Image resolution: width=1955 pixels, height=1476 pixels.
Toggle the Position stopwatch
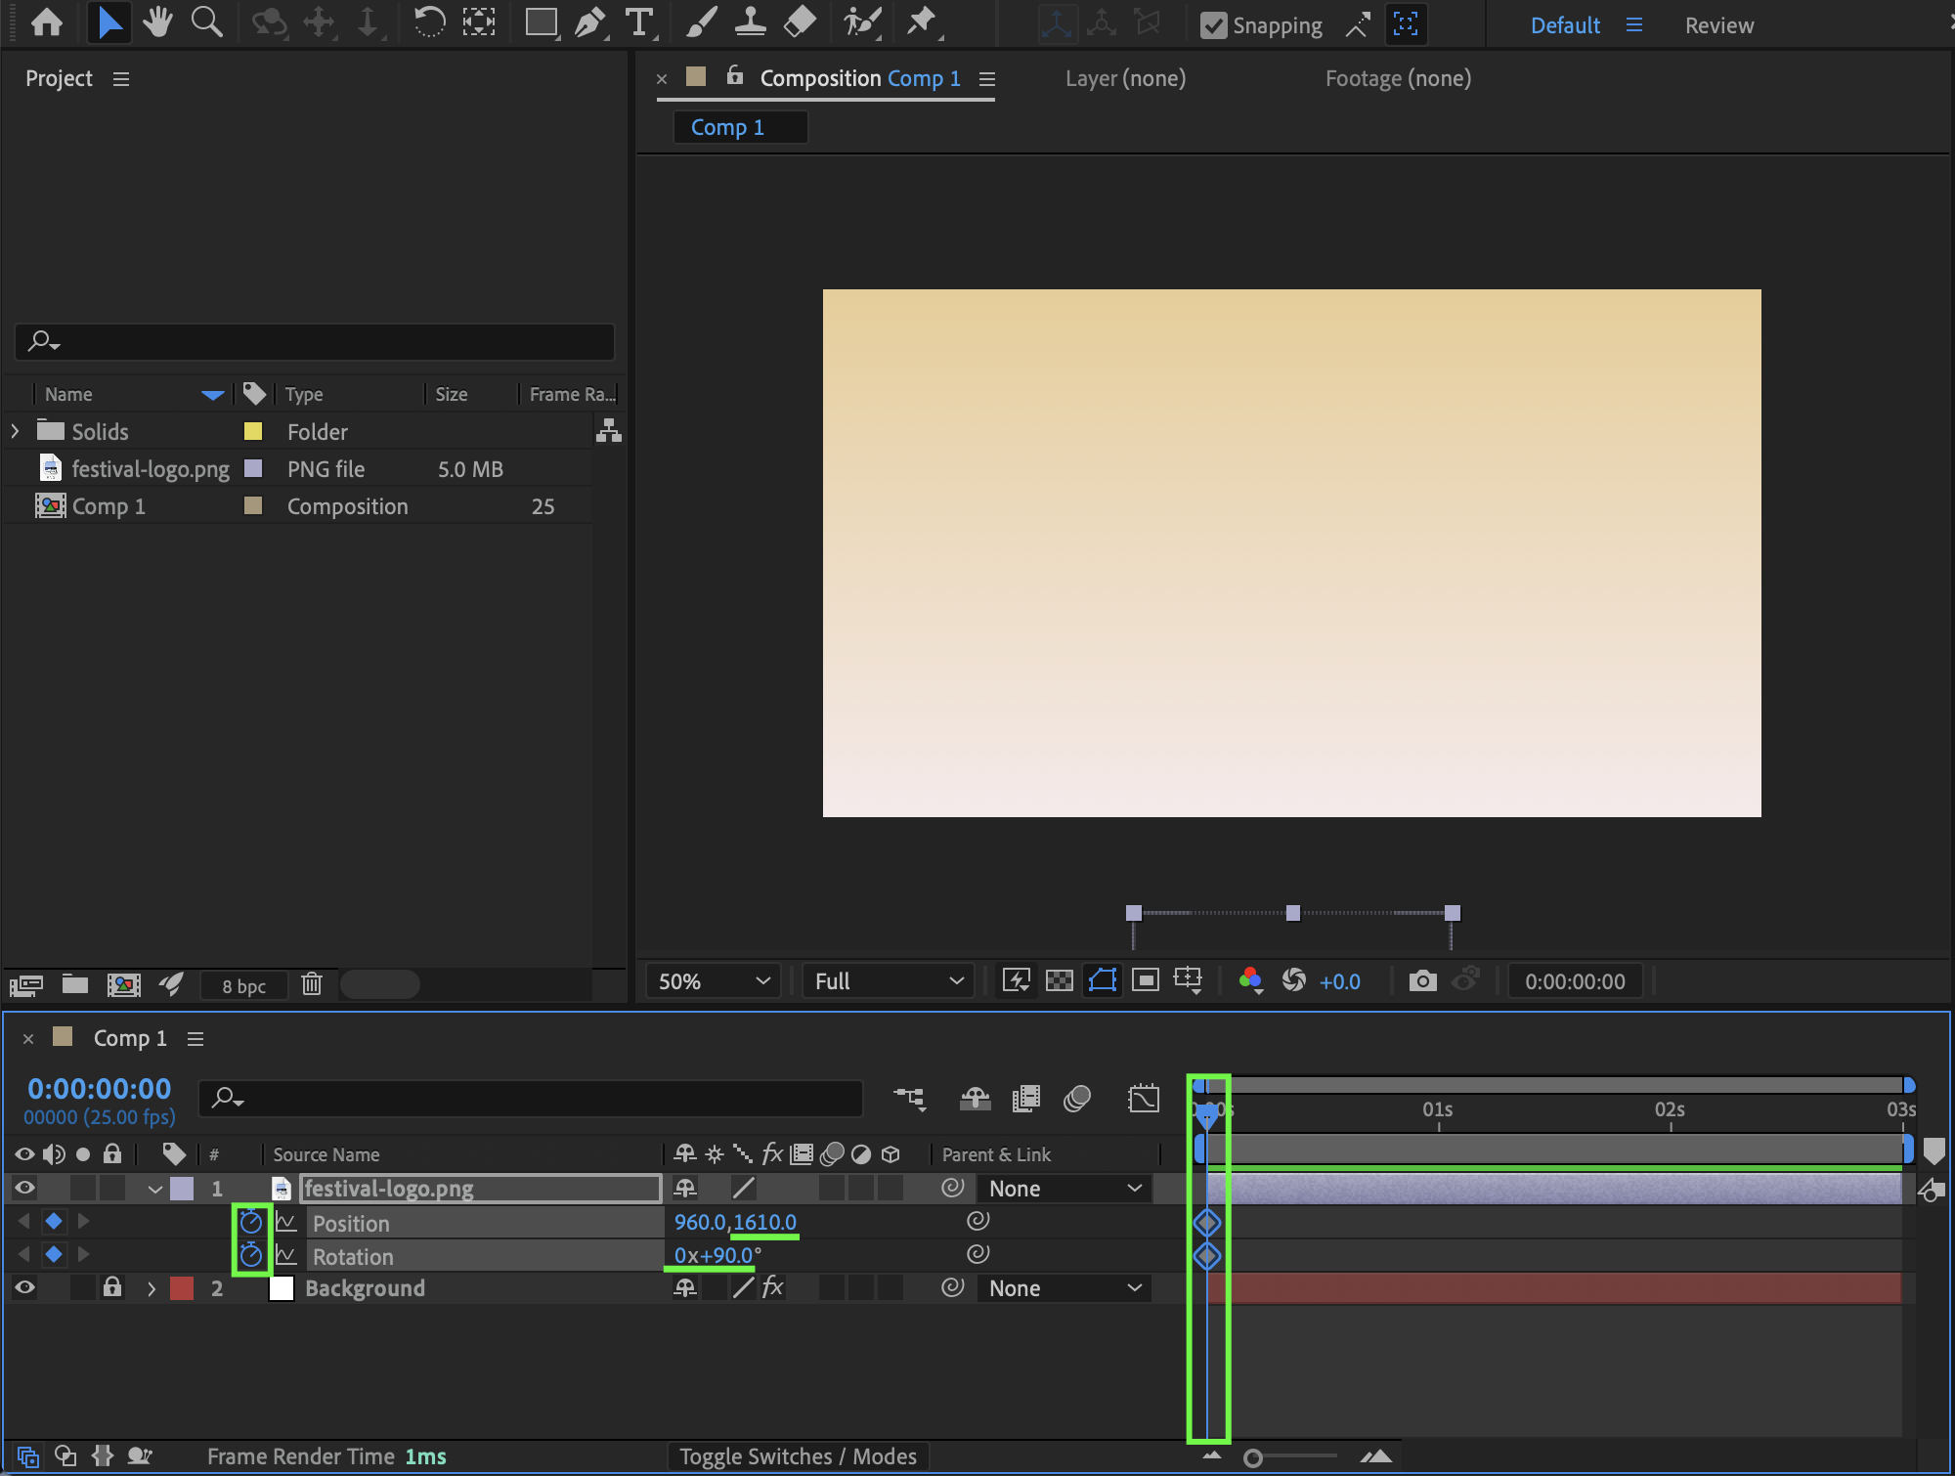point(251,1222)
